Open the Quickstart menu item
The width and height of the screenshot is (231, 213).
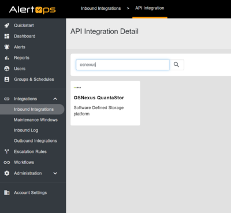(24, 25)
